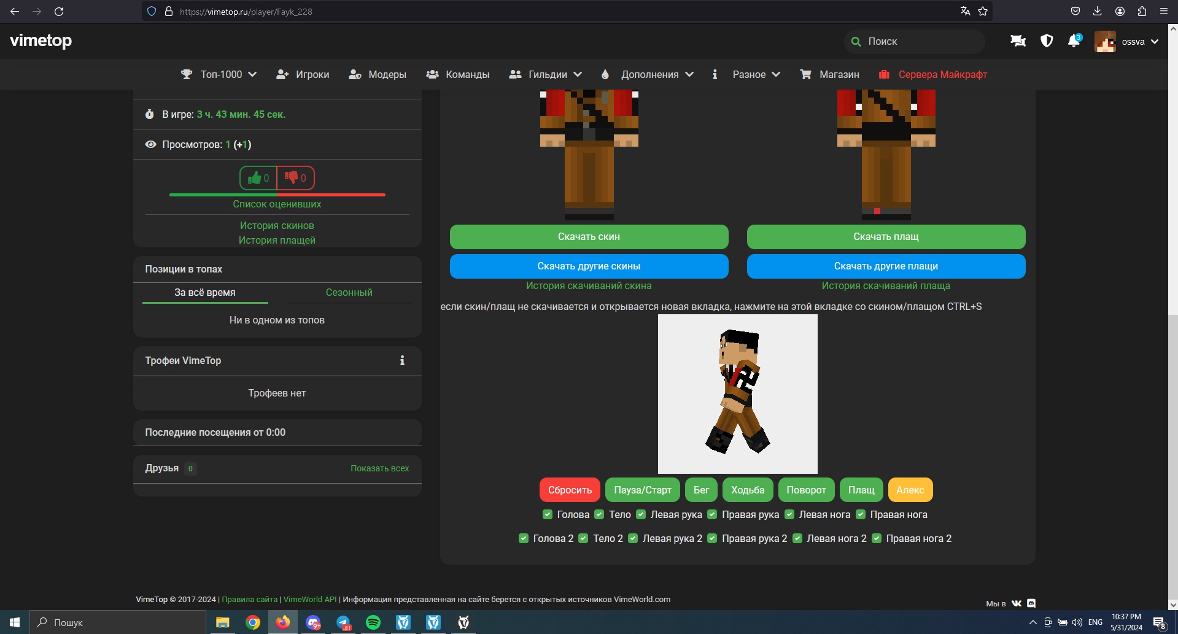Disable the Правая нога 2 checkbox
This screenshot has width=1178, height=634.
click(x=877, y=538)
